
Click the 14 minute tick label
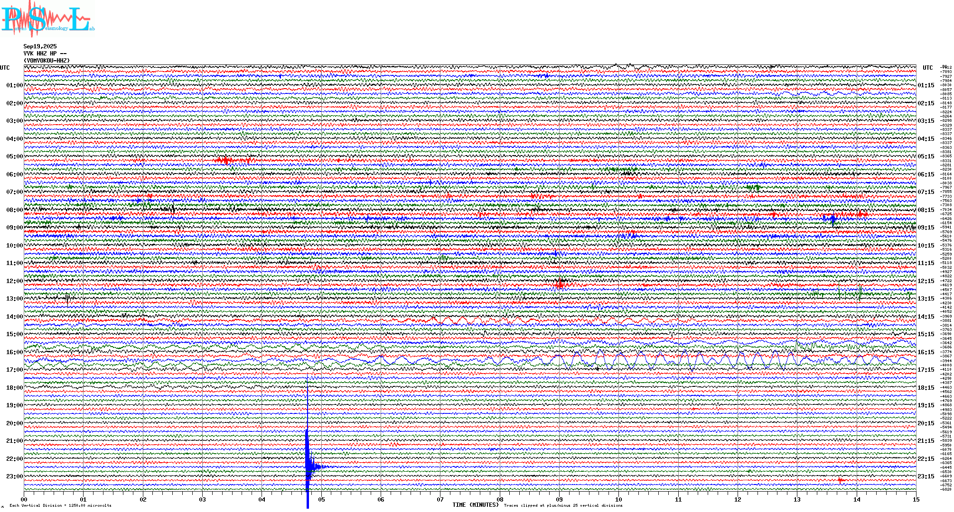[x=857, y=500]
